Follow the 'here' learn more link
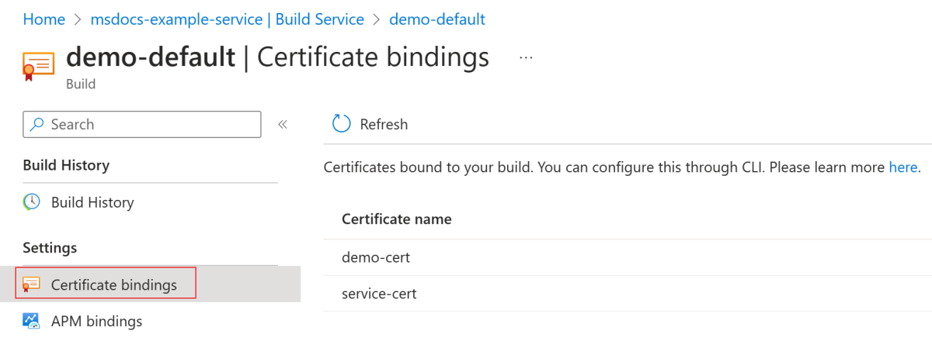Screen dimensions: 932x351 (x=902, y=167)
